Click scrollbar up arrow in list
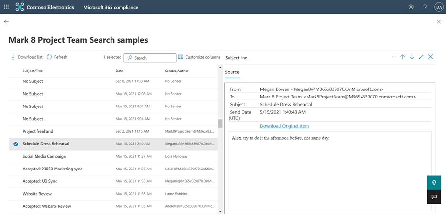The image size is (446, 214). coord(220,67)
